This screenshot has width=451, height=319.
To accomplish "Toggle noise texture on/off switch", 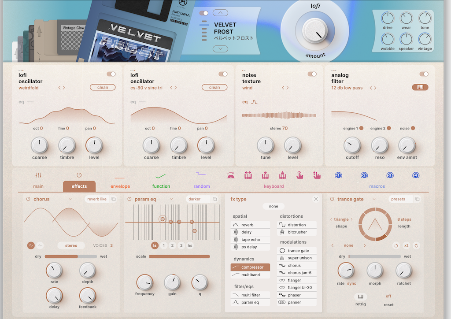I will [x=312, y=74].
